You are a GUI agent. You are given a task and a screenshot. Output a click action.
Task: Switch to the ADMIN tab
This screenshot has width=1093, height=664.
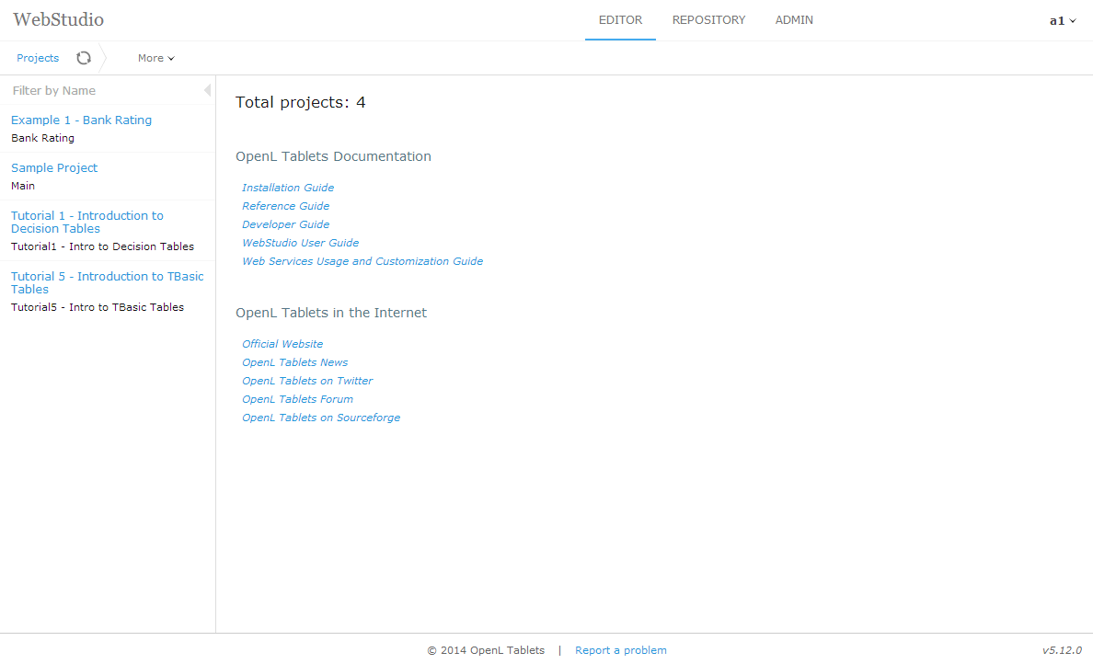point(793,19)
